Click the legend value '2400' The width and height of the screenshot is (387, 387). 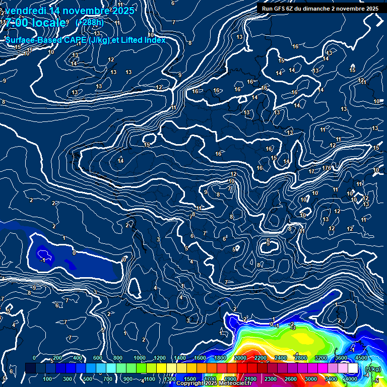[x=281, y=358]
